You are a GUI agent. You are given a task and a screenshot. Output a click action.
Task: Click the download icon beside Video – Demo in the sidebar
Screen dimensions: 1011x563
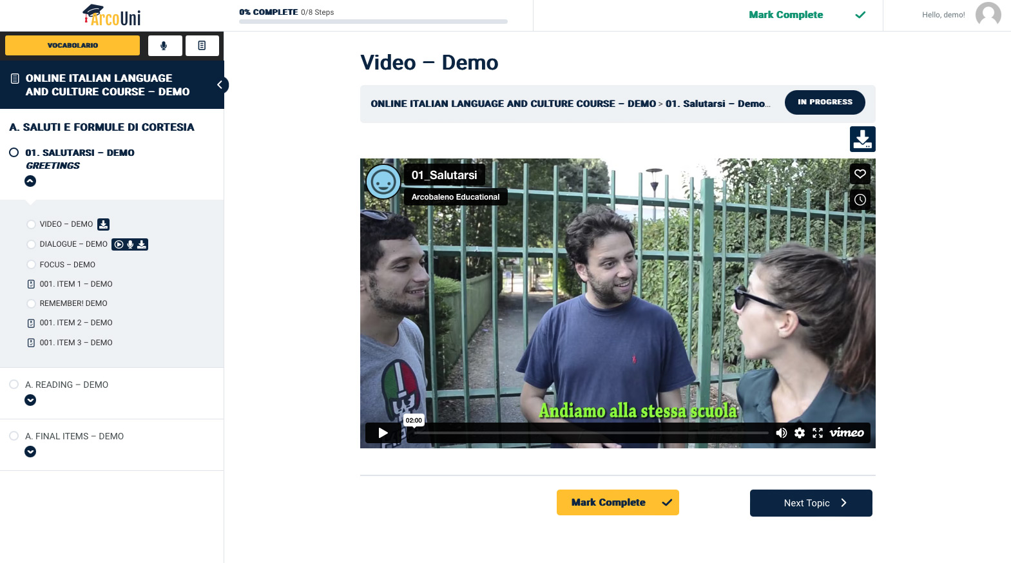click(x=104, y=224)
